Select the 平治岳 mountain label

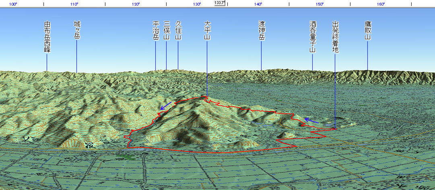(x=156, y=31)
